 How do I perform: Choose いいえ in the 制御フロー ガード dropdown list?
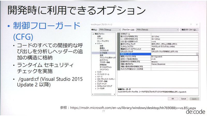[174, 59]
